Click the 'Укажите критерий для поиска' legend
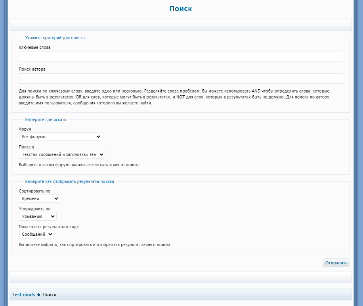This screenshot has height=306, width=363. tap(55, 38)
